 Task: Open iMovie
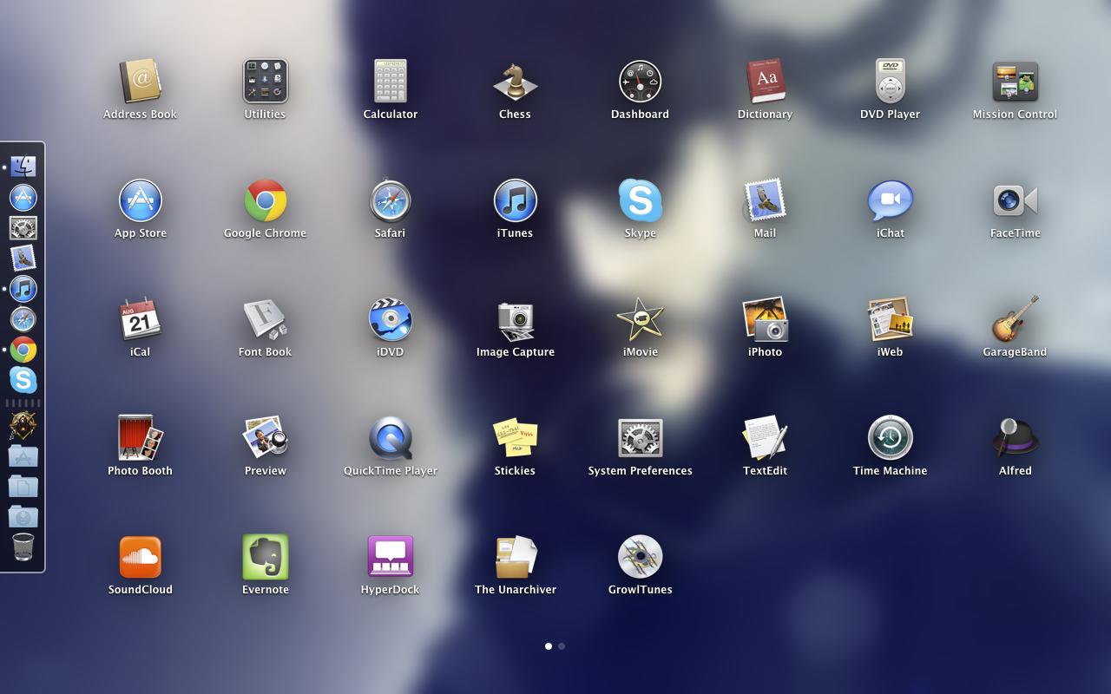(x=640, y=319)
